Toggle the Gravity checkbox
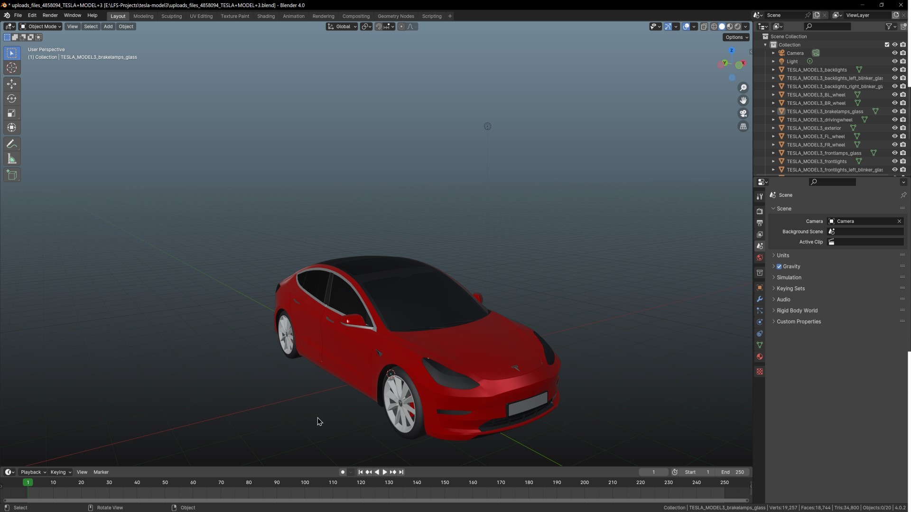Screen dimensions: 911x512 coord(779,266)
